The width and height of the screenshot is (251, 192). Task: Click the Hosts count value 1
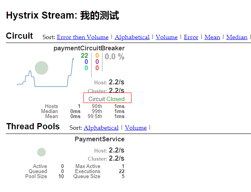tap(79, 106)
